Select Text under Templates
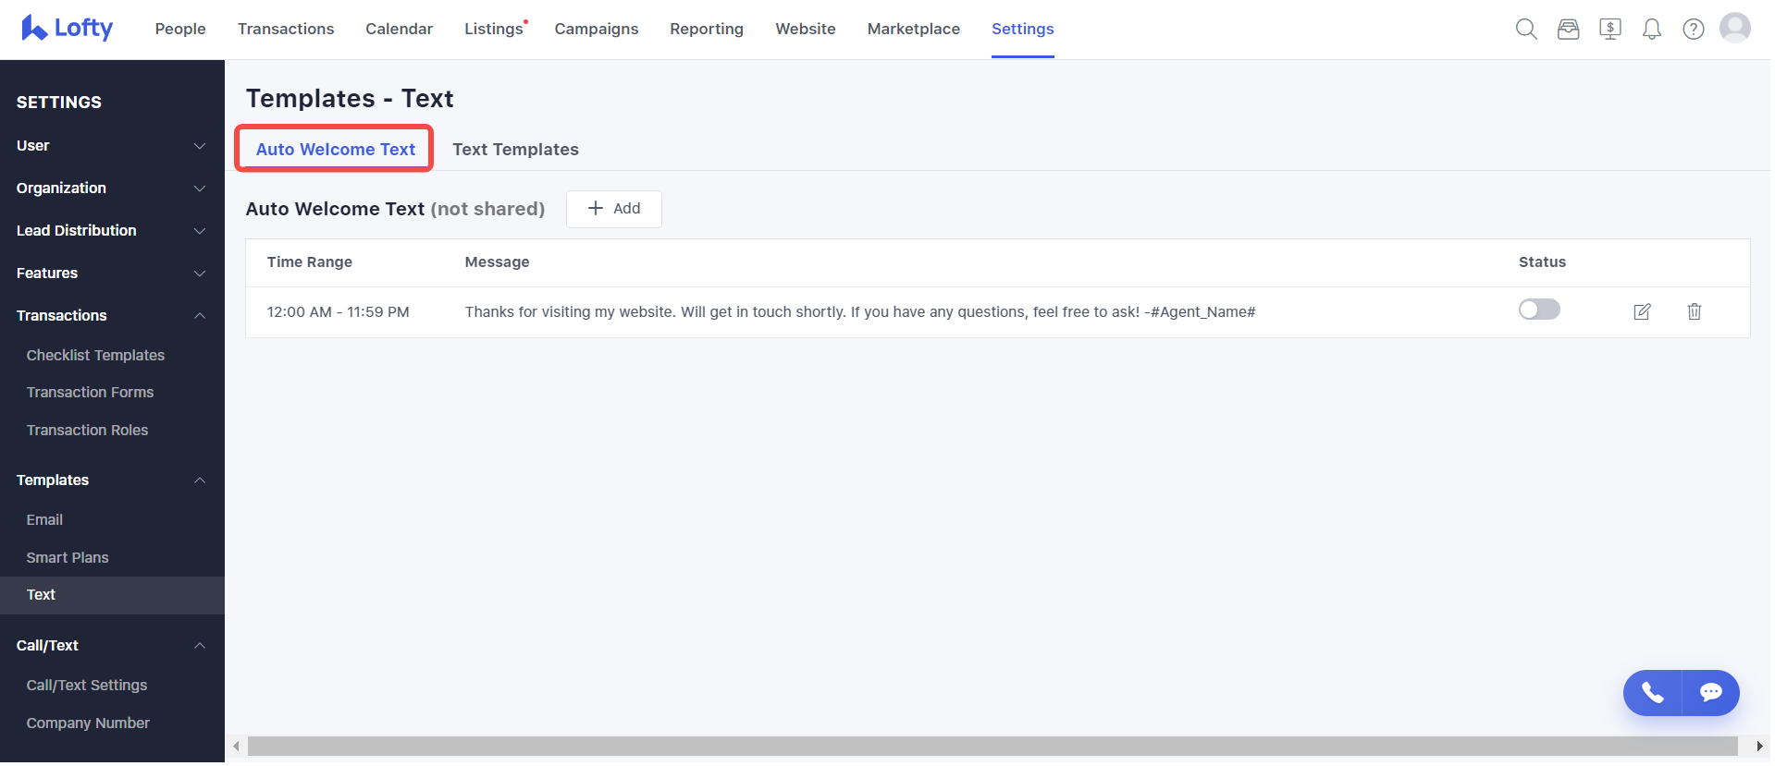1775x766 pixels. 112,595
